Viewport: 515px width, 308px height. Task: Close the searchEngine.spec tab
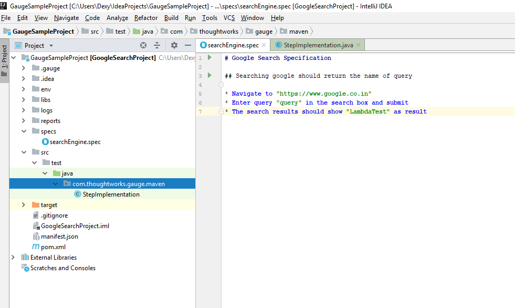pyautogui.click(x=264, y=46)
